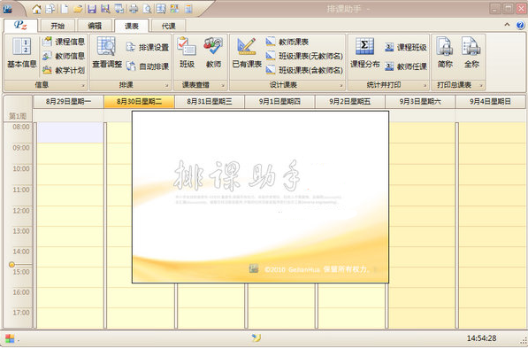Viewport: 528px width, 349px height.
Task: Select the 9月3日星期六 column header
Action: (420, 102)
